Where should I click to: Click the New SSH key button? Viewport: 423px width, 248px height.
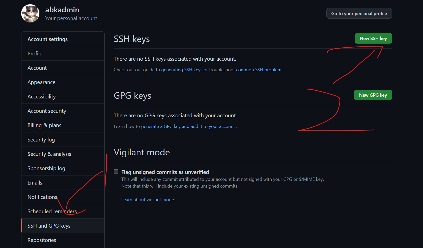pyautogui.click(x=373, y=38)
